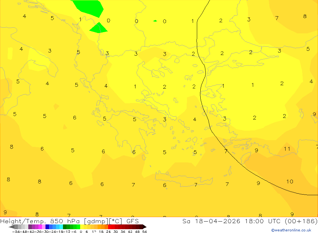Screen dimensions: 318x233
Task: Select the dark blue legend swatch
Action: 47,227
